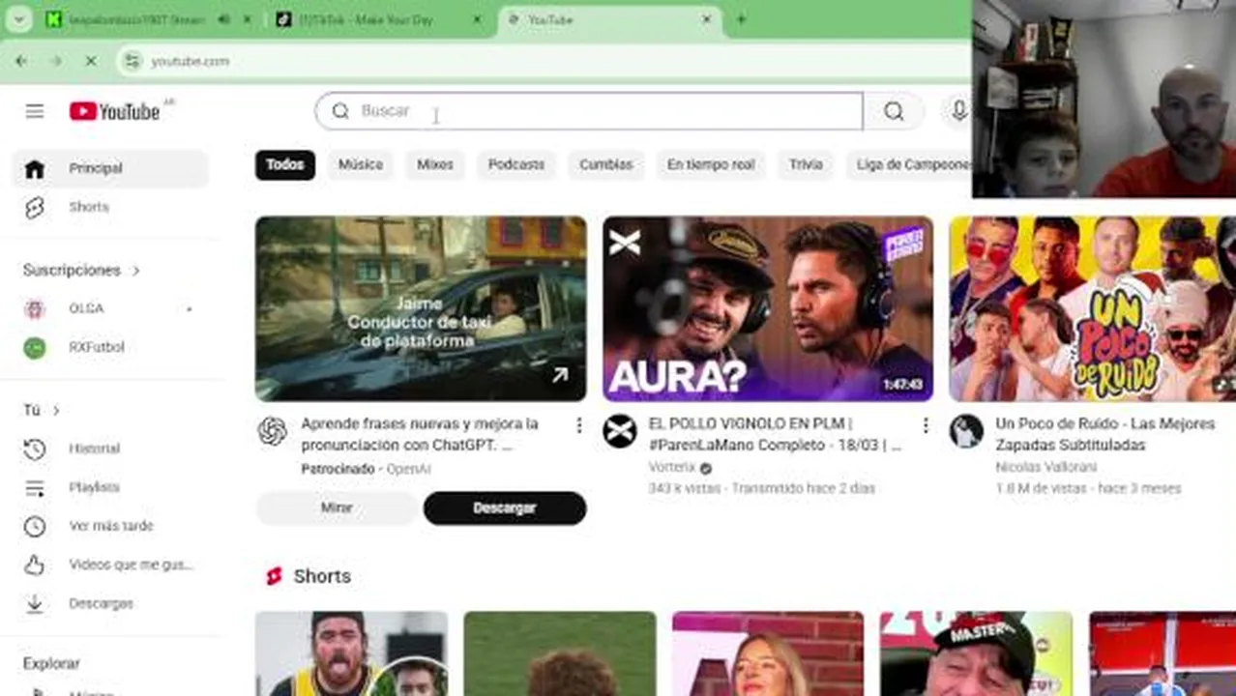Viewport: 1236px width, 696px height.
Task: Switch to the TikTok tab
Action: point(377,19)
